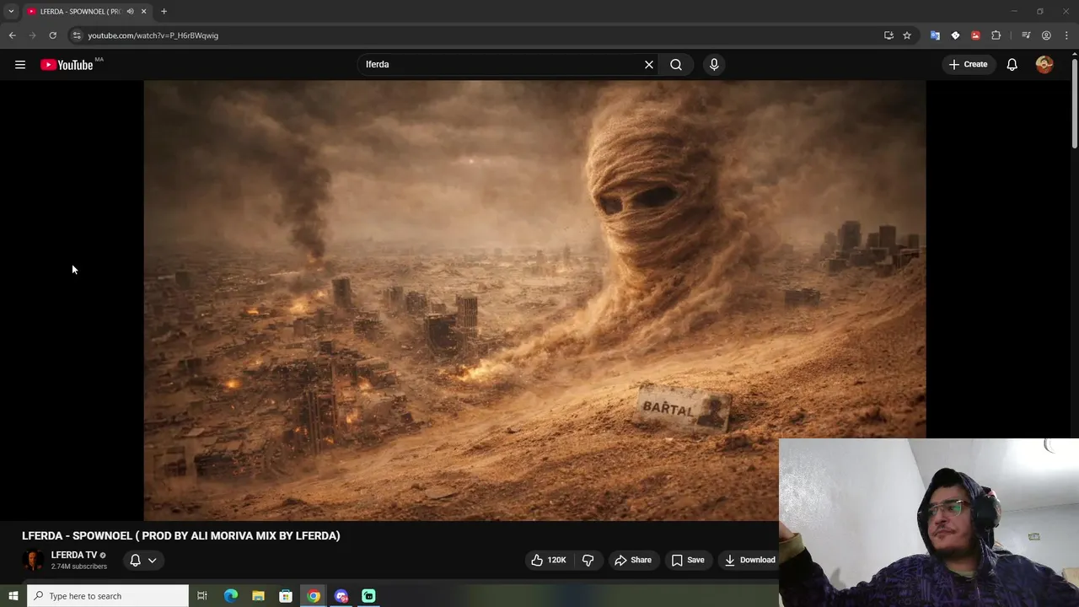Pause the video by clicking player
1079x607 pixels.
[534, 300]
